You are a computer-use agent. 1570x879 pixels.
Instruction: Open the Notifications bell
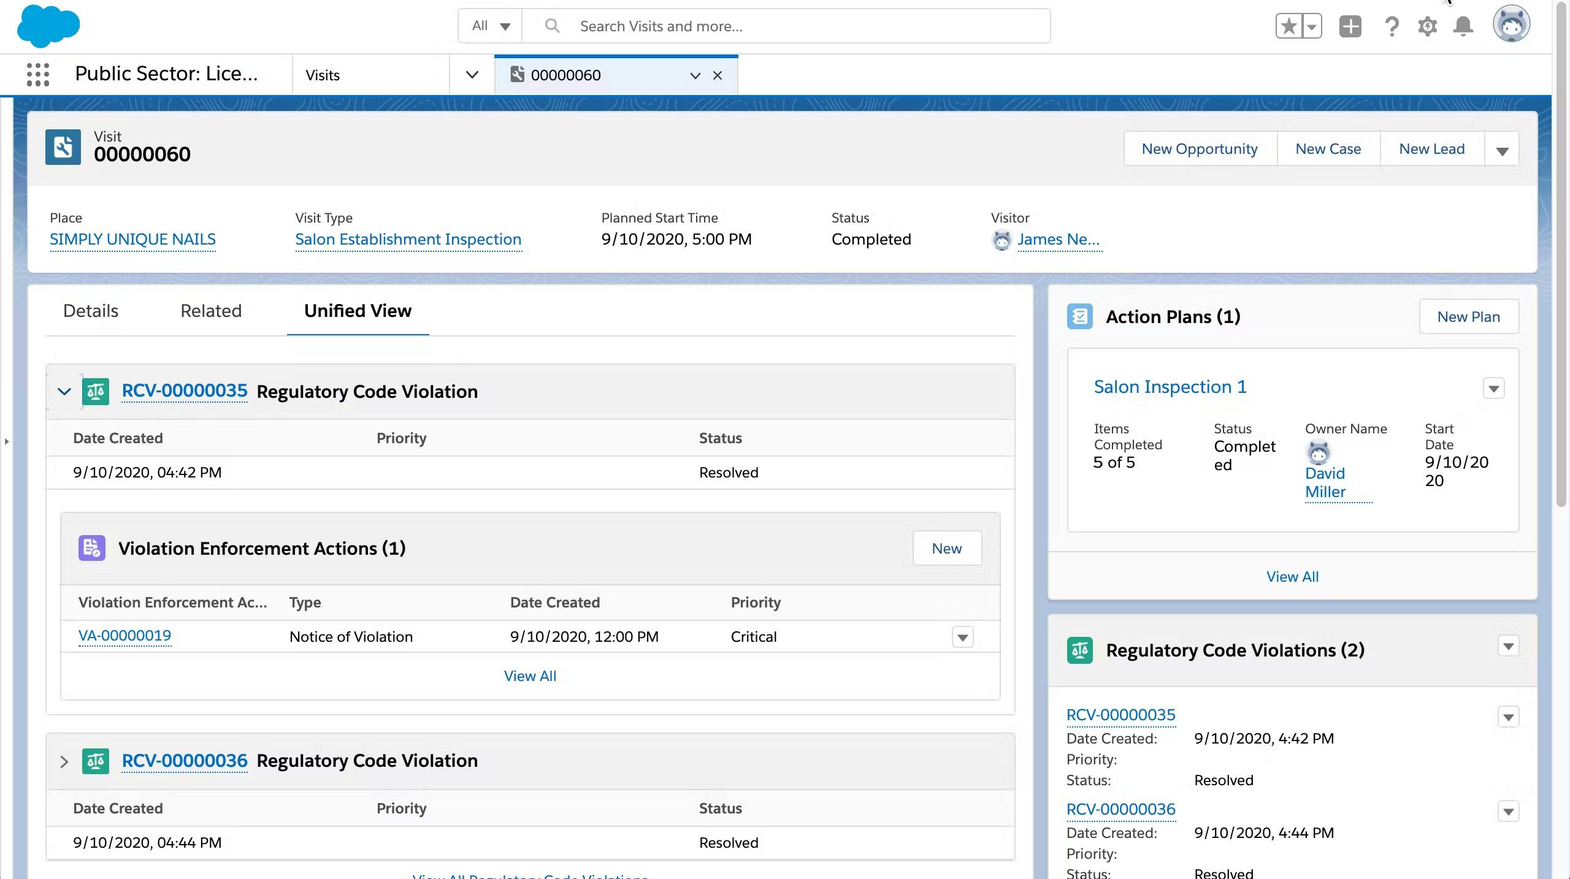1463,26
